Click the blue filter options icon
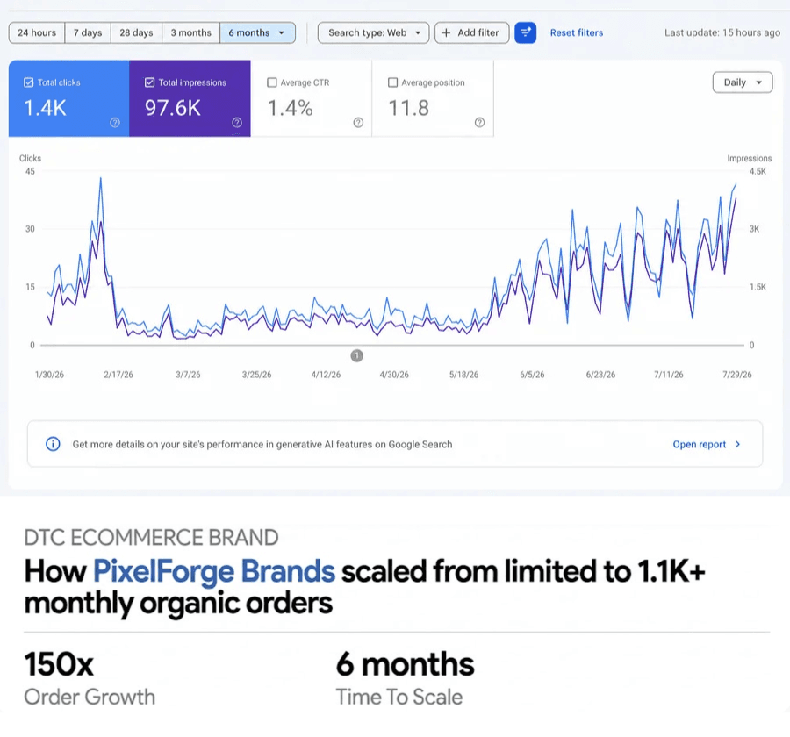This screenshot has height=737, width=790. pyautogui.click(x=525, y=32)
